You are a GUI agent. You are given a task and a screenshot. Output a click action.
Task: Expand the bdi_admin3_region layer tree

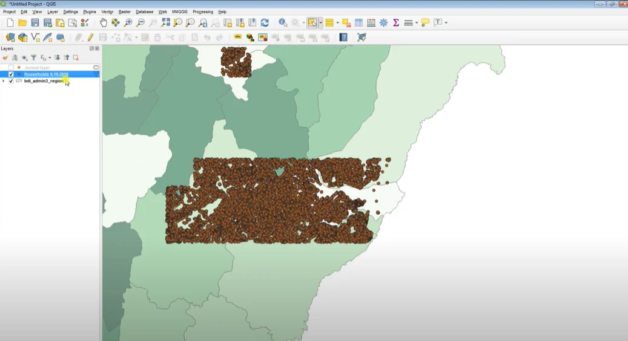click(x=4, y=81)
